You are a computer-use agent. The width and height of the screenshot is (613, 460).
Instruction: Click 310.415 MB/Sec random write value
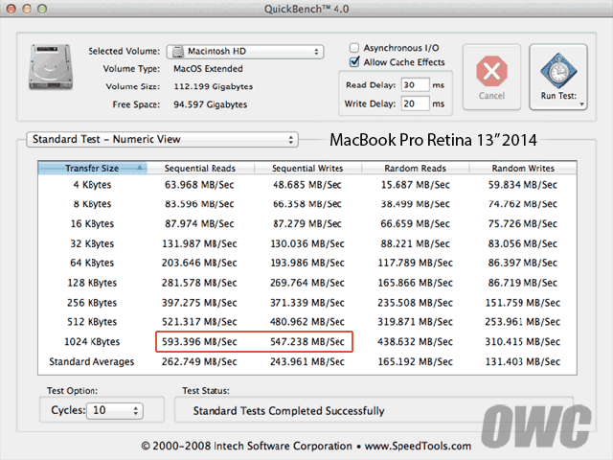pyautogui.click(x=523, y=342)
